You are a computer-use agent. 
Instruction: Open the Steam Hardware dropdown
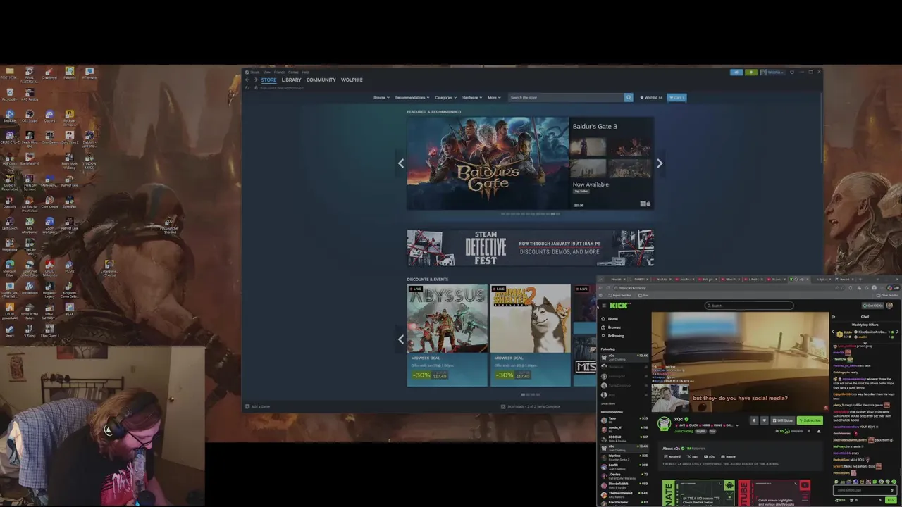tap(471, 97)
